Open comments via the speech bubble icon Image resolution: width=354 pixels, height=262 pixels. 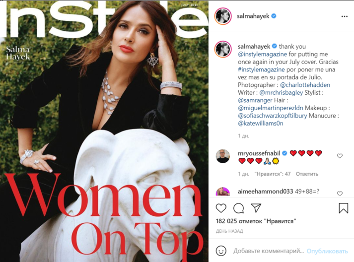coord(238,208)
